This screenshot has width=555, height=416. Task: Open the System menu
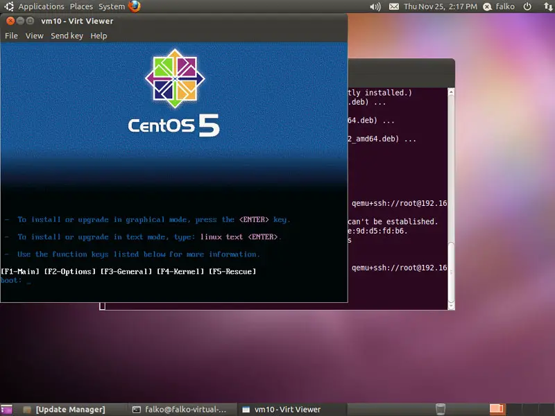(111, 6)
